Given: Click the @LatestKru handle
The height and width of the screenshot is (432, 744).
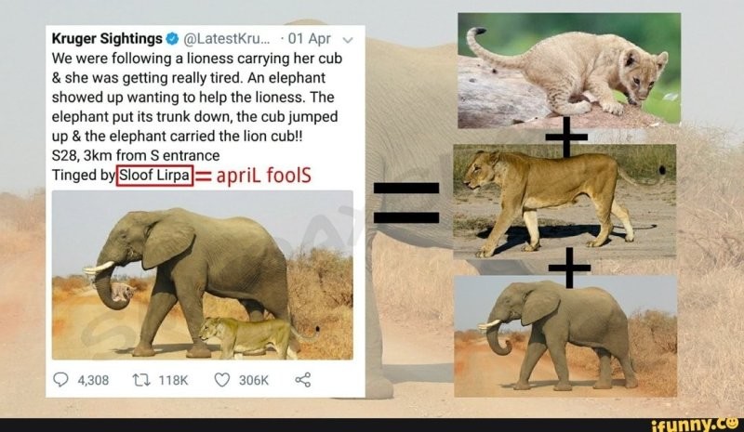Looking at the screenshot, I should (x=226, y=38).
